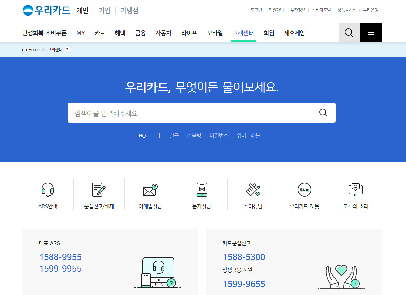This screenshot has width=406, height=295.
Task: Call 1588-5300 card loss report number
Action: 244,257
